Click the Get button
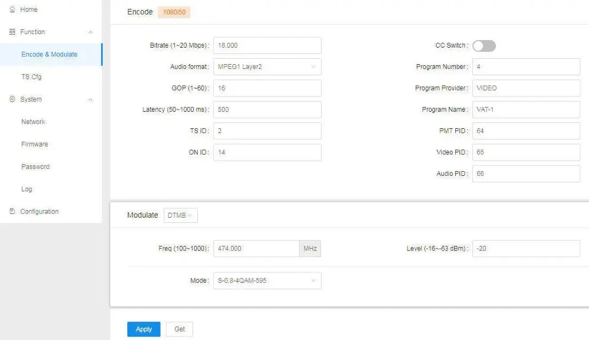The image size is (589, 340). tap(180, 329)
